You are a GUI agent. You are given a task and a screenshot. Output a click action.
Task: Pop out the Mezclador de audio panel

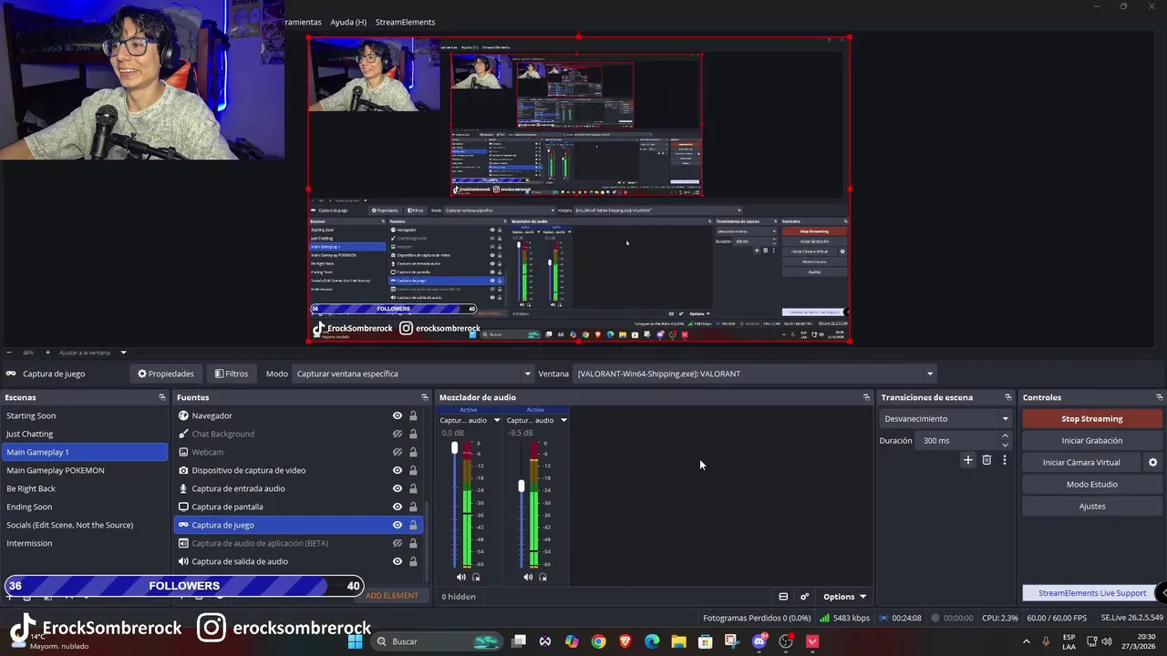866,397
